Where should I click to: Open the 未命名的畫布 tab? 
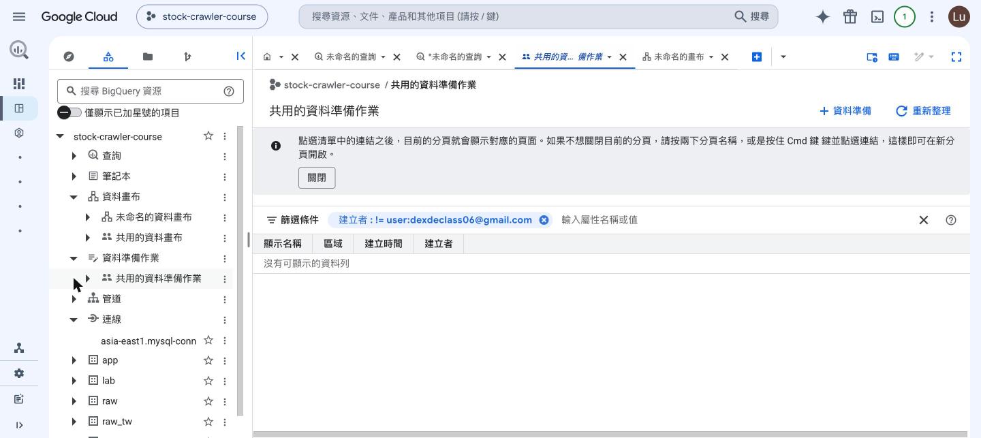[679, 57]
